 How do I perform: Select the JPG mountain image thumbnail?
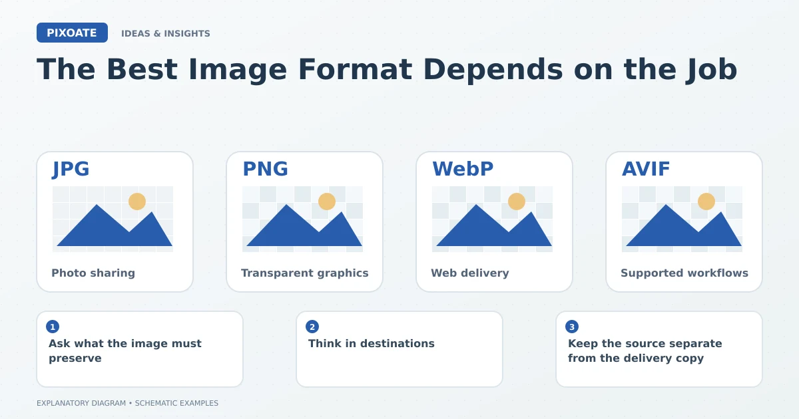click(113, 219)
